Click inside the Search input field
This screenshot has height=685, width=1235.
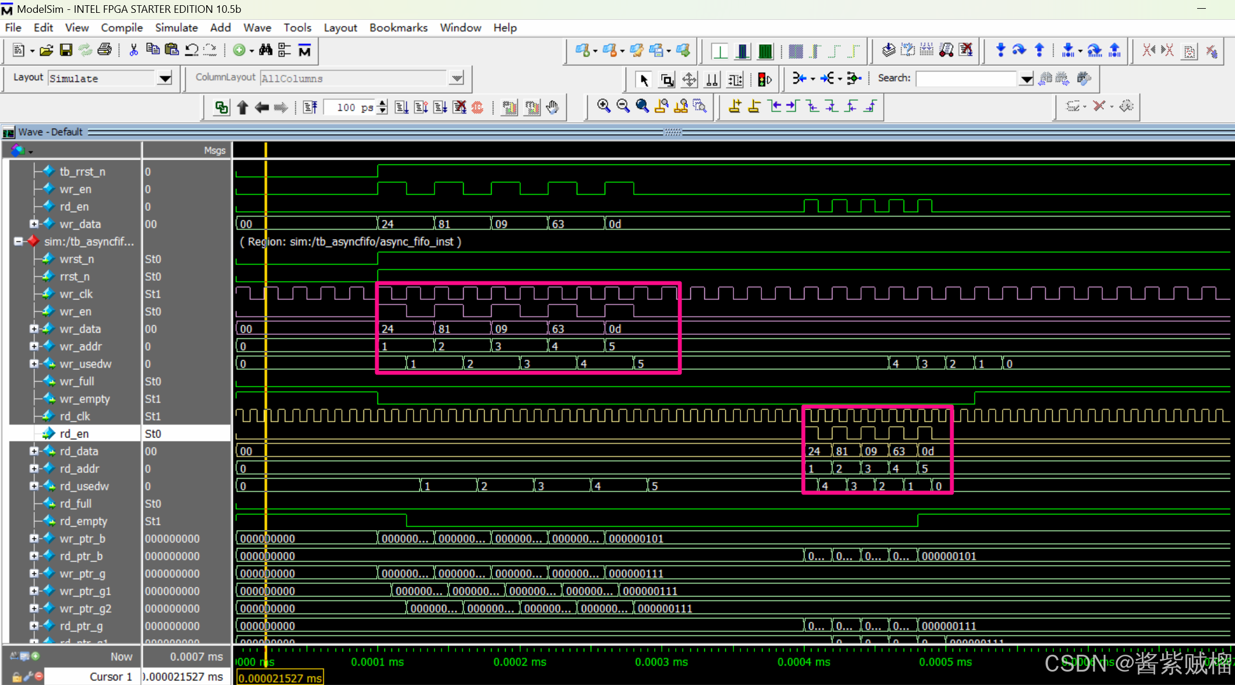click(x=967, y=78)
